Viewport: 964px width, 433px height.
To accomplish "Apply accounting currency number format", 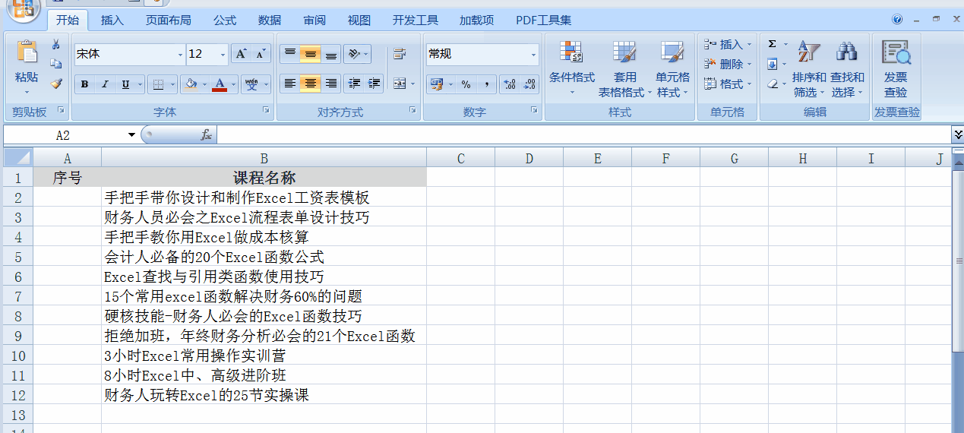I will pyautogui.click(x=436, y=84).
